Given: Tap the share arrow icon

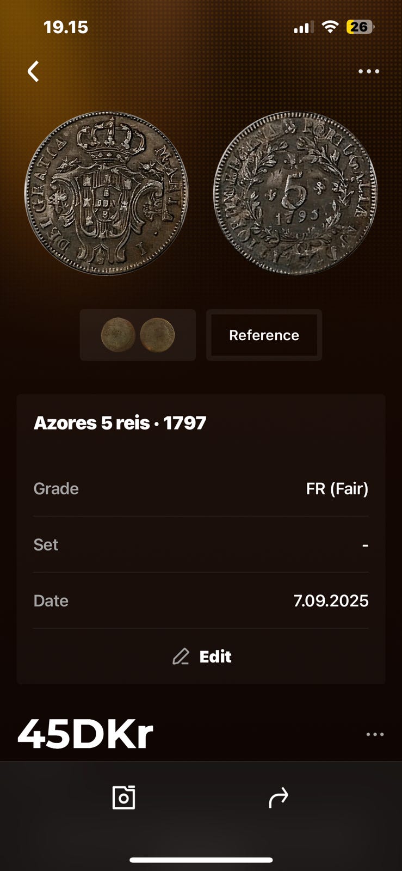Looking at the screenshot, I should coord(278,798).
